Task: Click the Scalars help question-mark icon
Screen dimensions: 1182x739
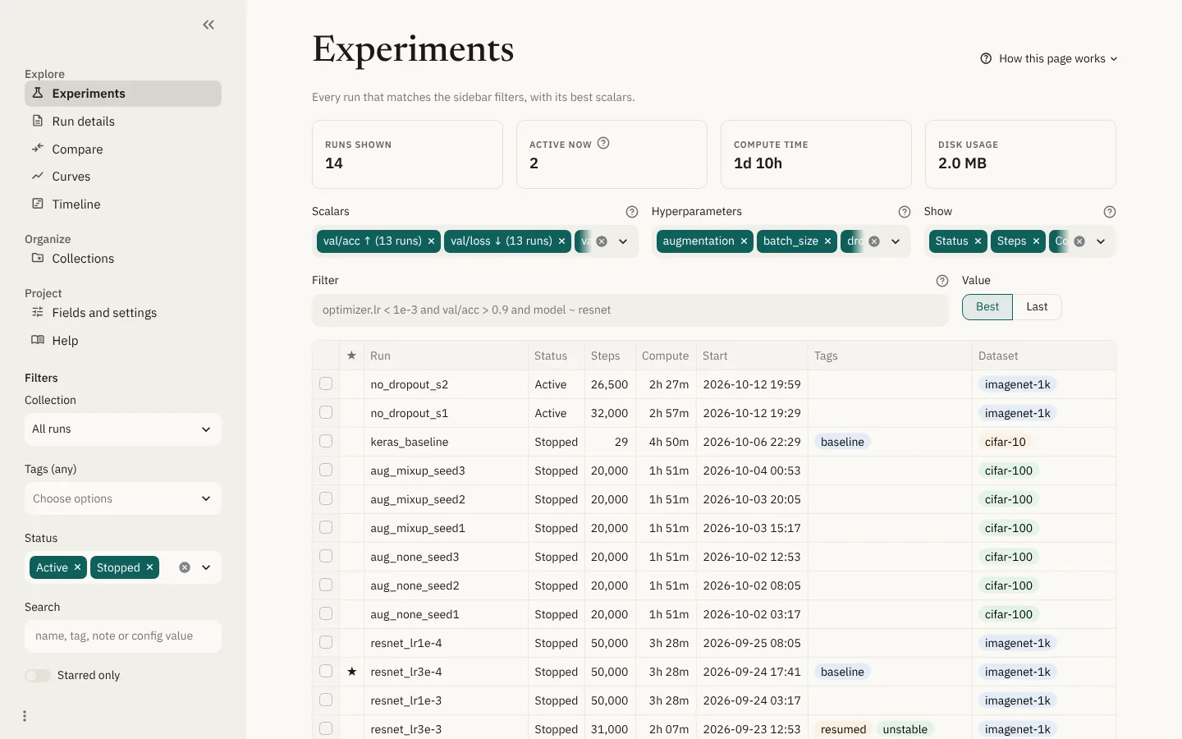Action: click(632, 212)
